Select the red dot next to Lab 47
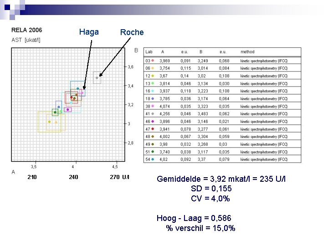Viewport: 328px width, 246px height. click(x=153, y=129)
